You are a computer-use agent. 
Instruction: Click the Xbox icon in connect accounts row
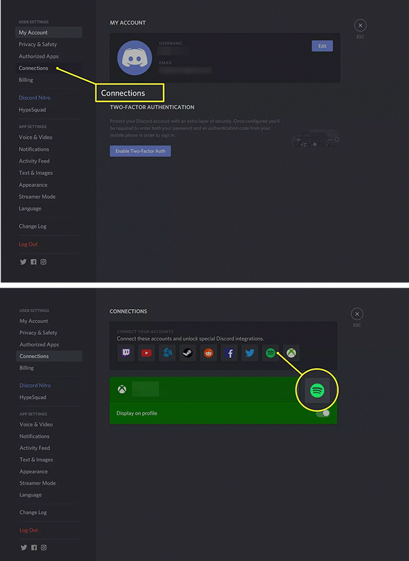pyautogui.click(x=291, y=353)
